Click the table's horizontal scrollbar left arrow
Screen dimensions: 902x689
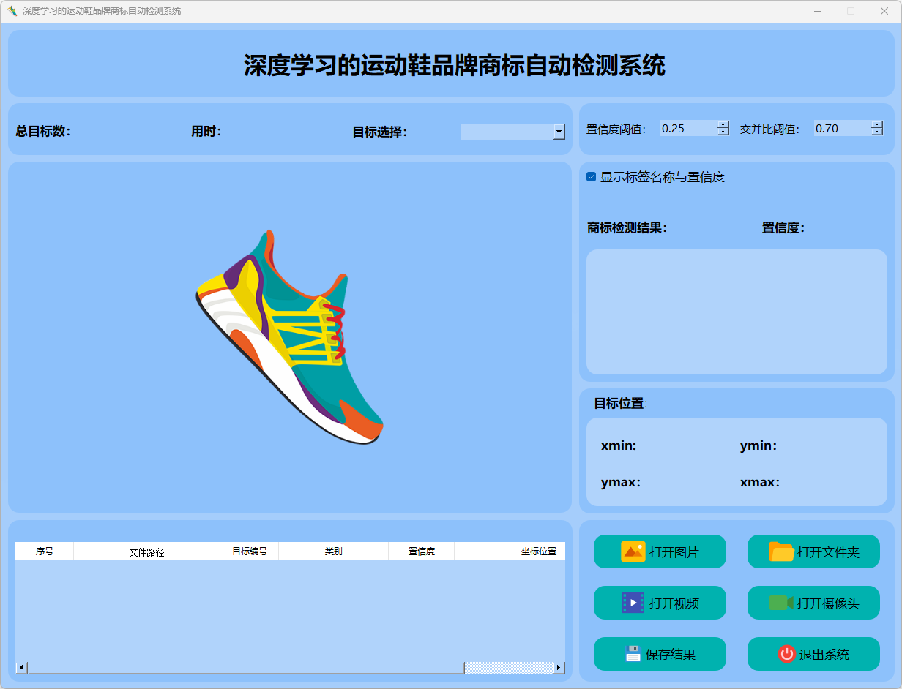21,668
